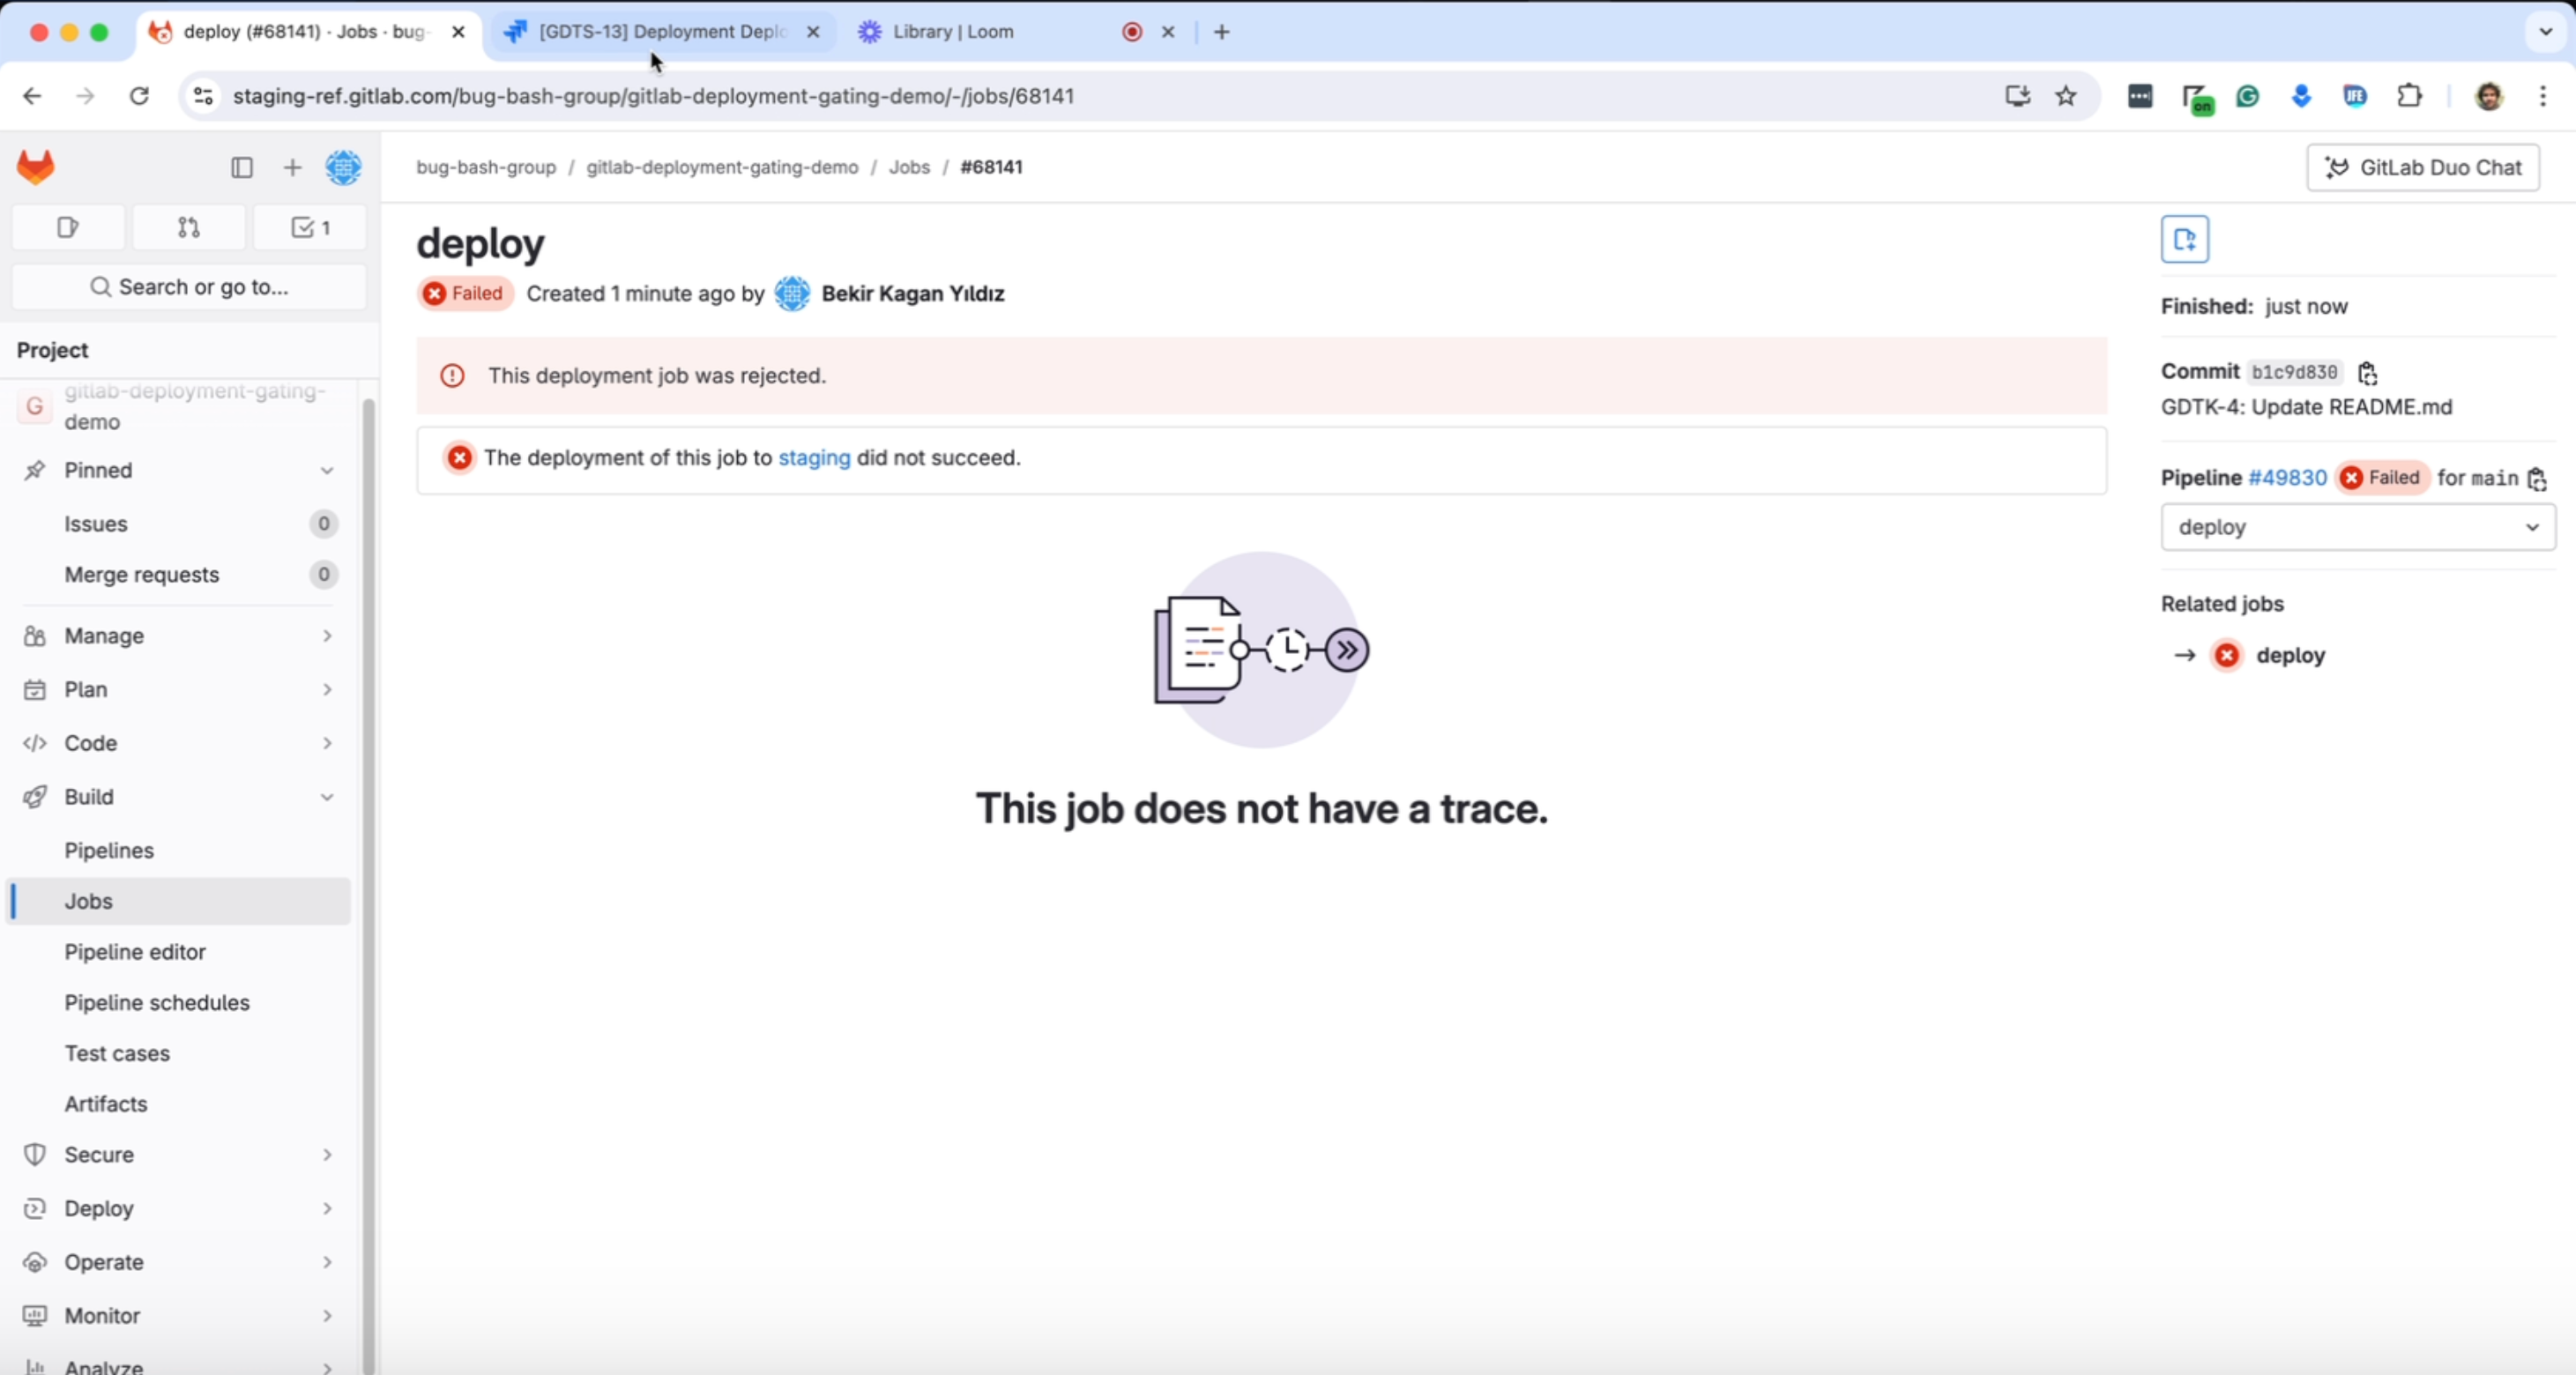
Task: Open your to-do list with count 1
Action: click(310, 227)
